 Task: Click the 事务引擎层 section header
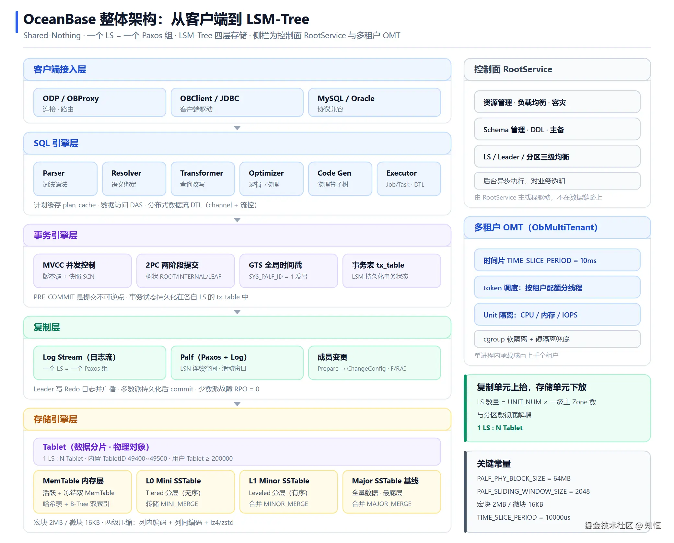point(237,235)
